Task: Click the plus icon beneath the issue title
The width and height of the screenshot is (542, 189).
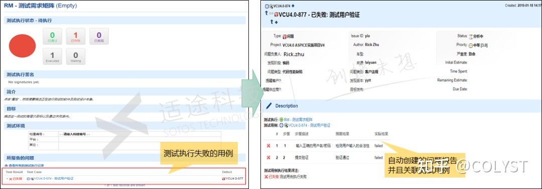Action: (x=276, y=22)
